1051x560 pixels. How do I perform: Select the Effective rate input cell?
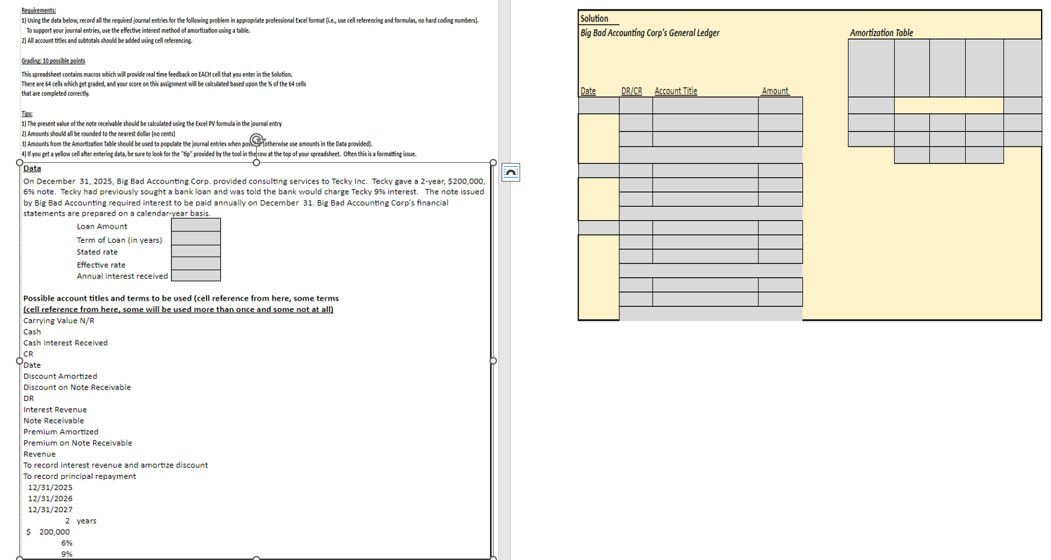pos(196,263)
